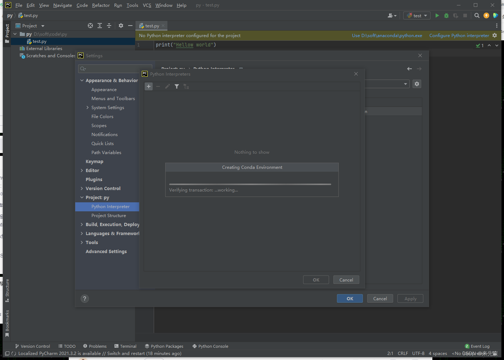Image resolution: width=504 pixels, height=360 pixels.
Task: Click the show paths tree icon in Python Interpreters
Action: 186,86
